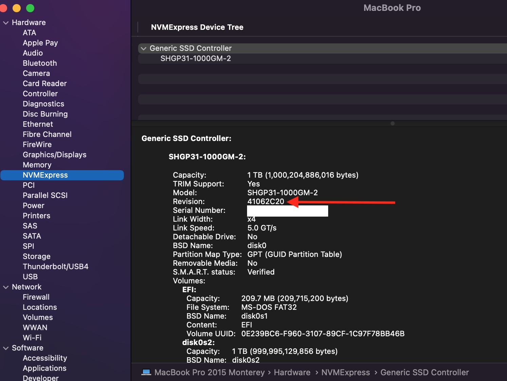This screenshot has height=381, width=507.
Task: Click the green zoom window button
Action: [30, 8]
